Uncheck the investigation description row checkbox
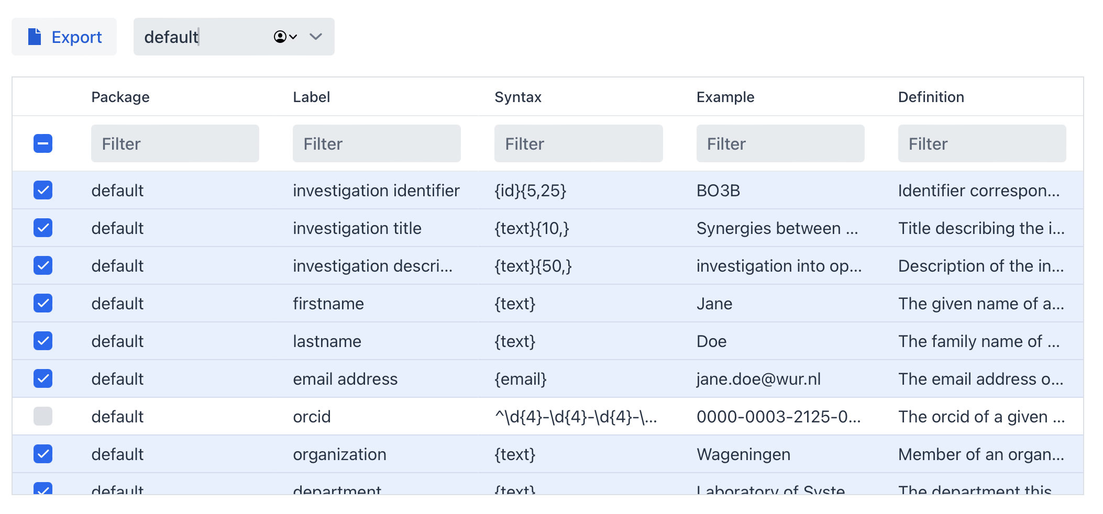The width and height of the screenshot is (1103, 514). click(43, 265)
